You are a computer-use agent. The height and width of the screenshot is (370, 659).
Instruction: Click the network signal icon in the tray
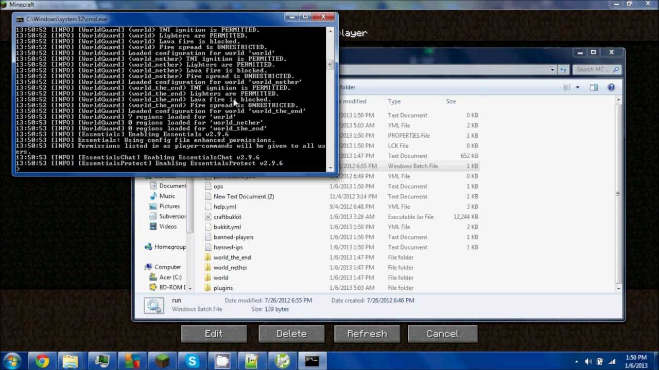point(612,361)
